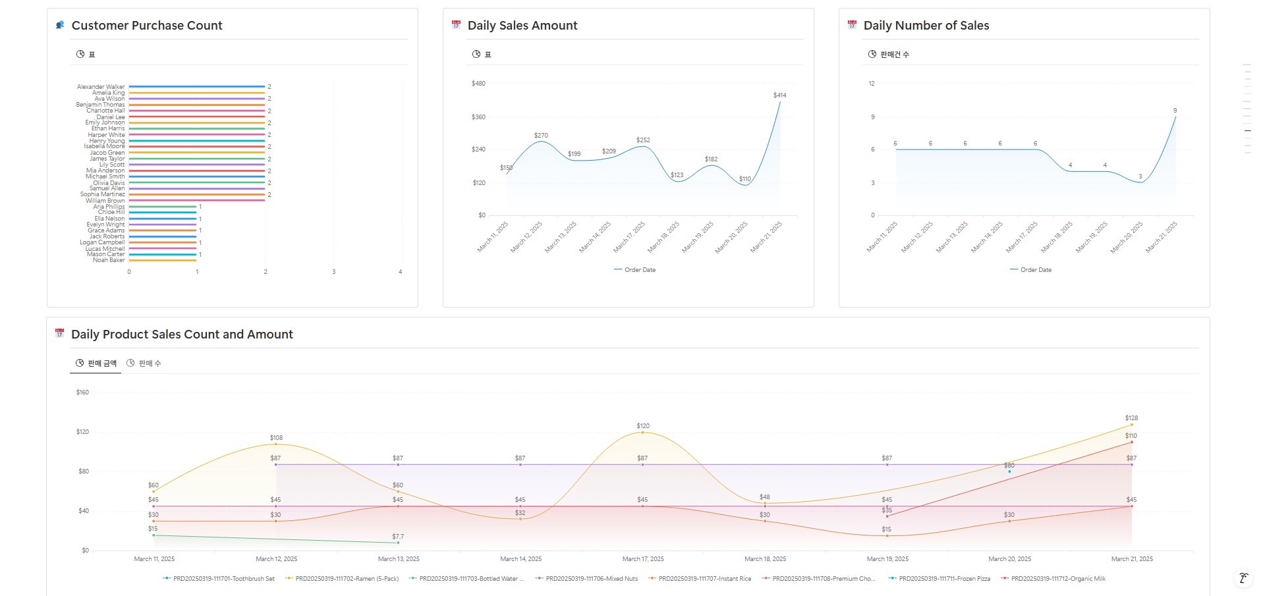Click the Customer Purchase Count heading

pyautogui.click(x=147, y=26)
